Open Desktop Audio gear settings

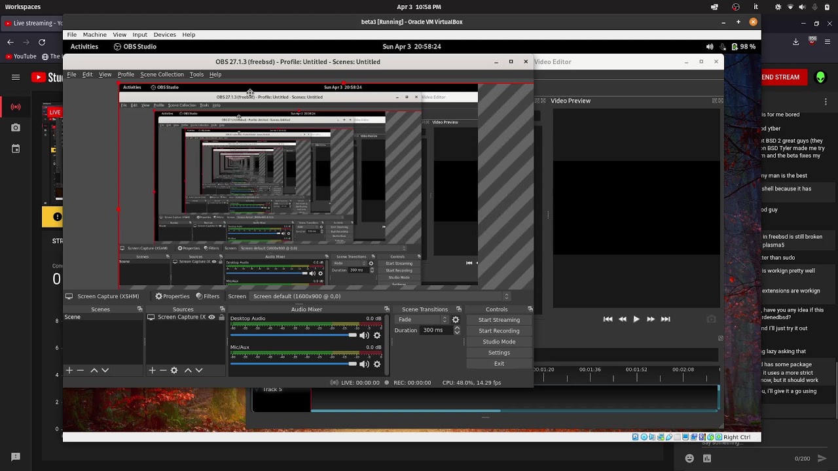click(377, 336)
